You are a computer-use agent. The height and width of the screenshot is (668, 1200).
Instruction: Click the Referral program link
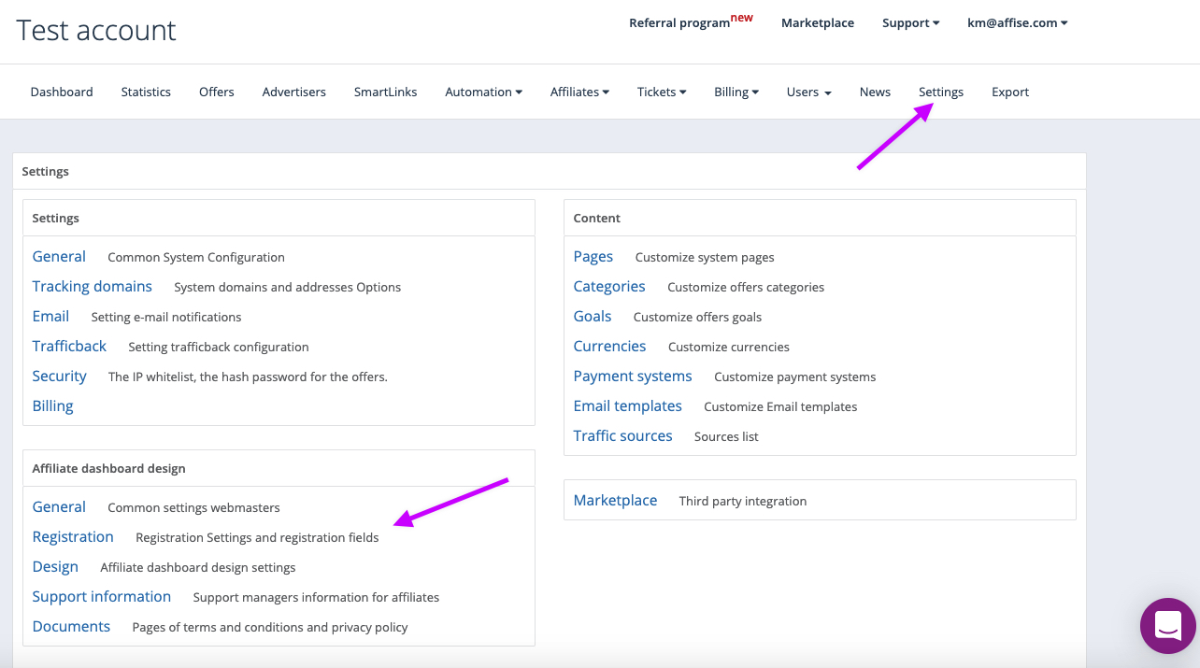point(679,22)
